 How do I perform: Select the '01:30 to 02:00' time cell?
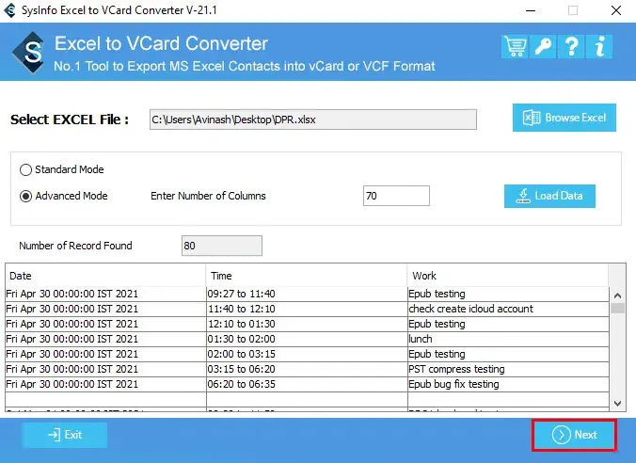tap(307, 339)
